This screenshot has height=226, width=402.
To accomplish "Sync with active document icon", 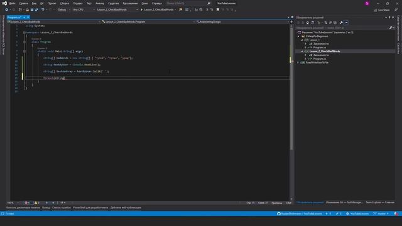I will (325, 23).
